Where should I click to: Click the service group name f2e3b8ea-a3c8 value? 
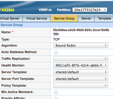tap(81, 32)
